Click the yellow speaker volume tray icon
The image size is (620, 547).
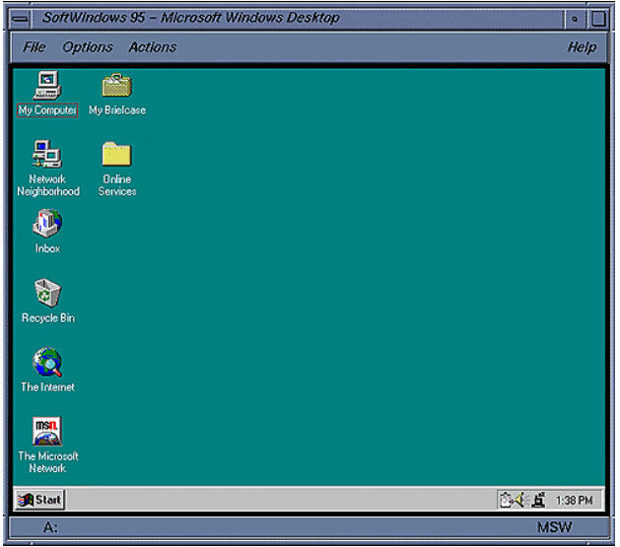[x=520, y=500]
